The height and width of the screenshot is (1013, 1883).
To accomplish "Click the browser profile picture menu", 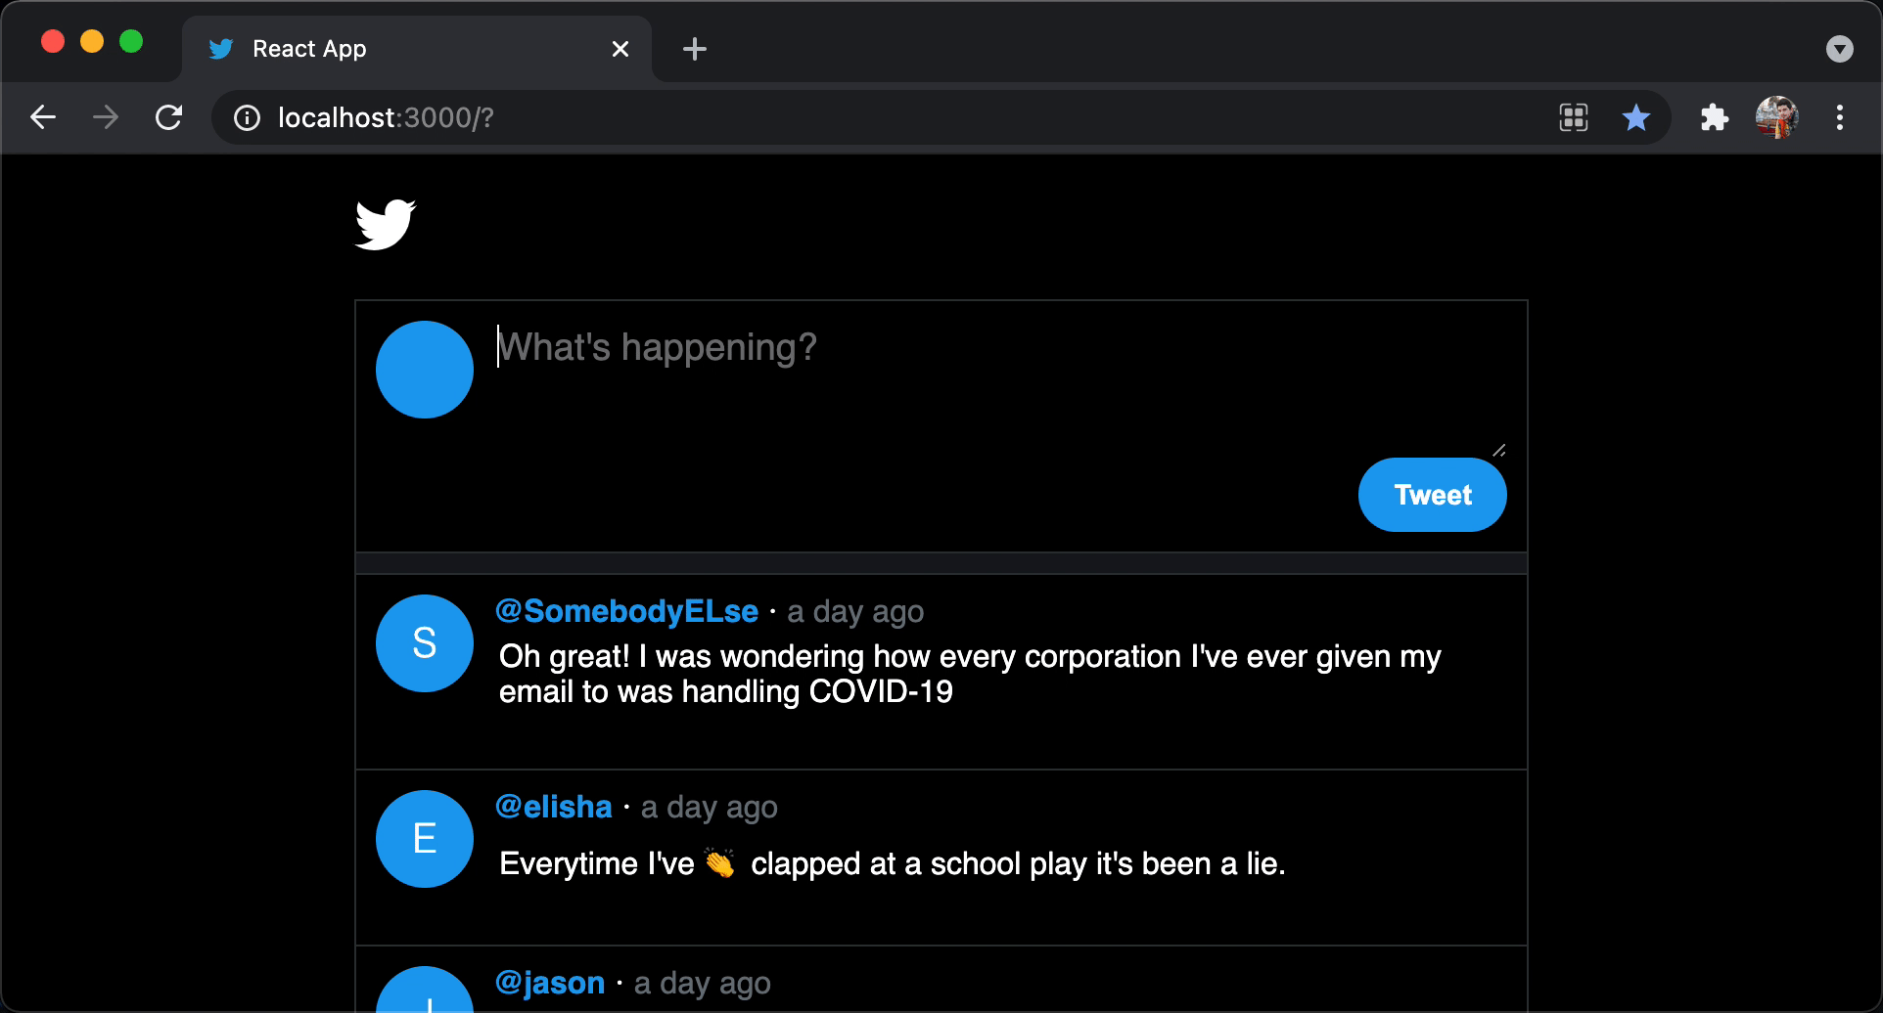I will point(1776,117).
